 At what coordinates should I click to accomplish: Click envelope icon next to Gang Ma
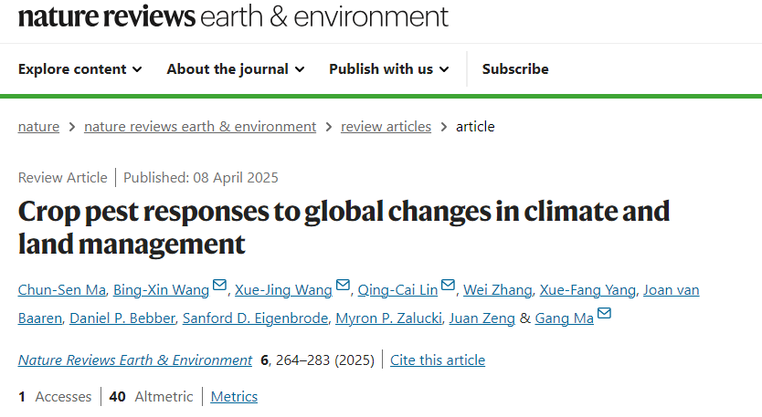pos(604,316)
